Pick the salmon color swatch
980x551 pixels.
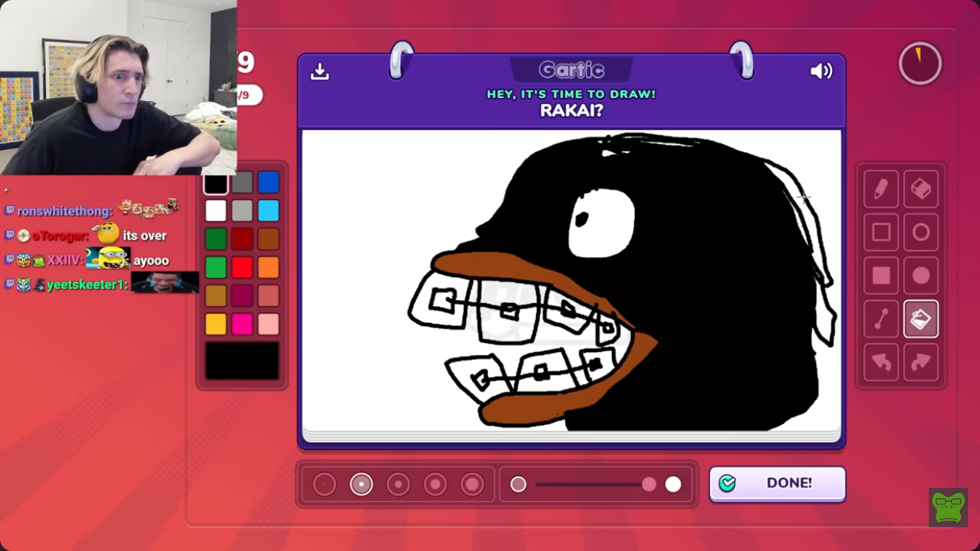(x=268, y=296)
